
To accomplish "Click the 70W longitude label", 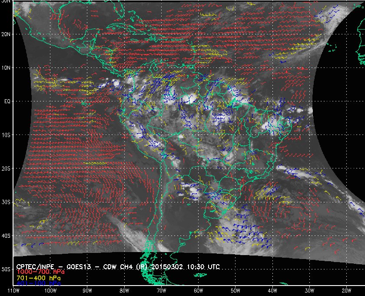I will click(x=161, y=290).
